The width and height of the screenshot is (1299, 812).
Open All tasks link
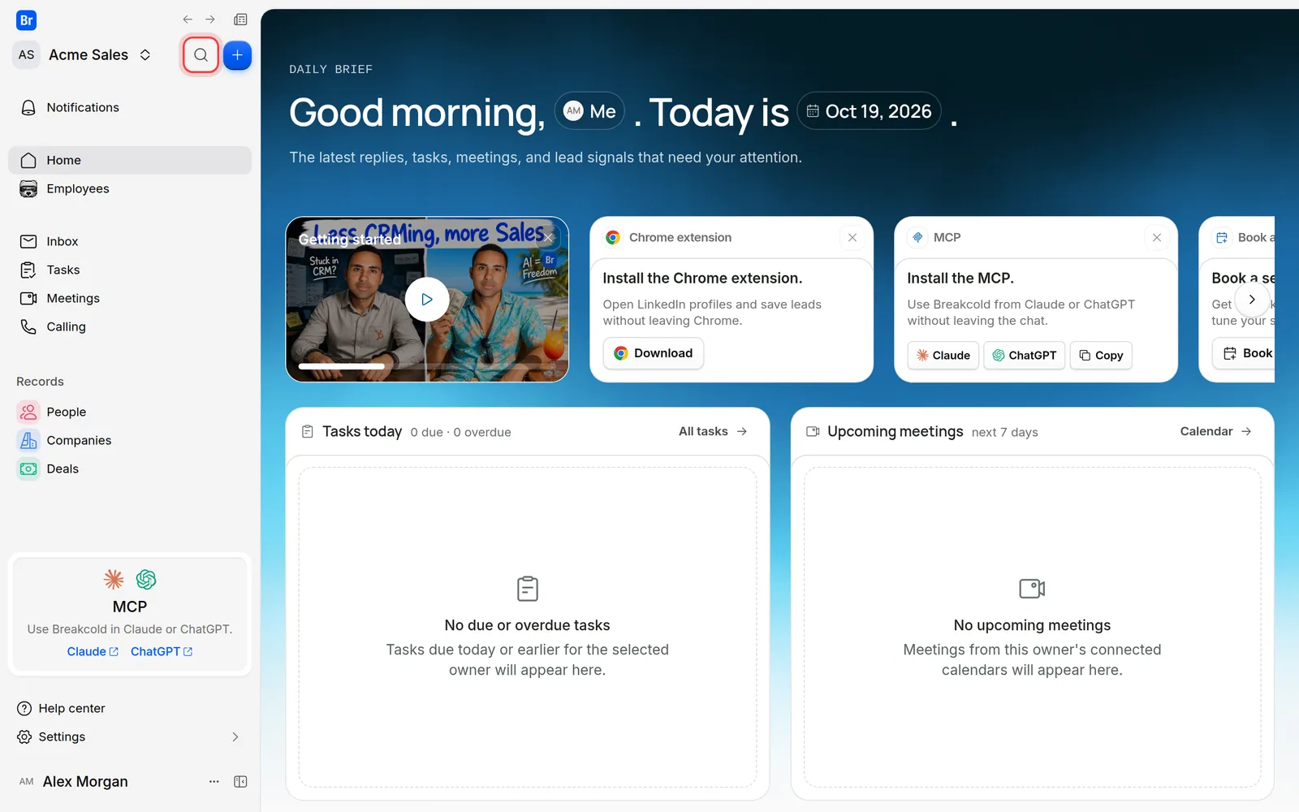point(713,431)
